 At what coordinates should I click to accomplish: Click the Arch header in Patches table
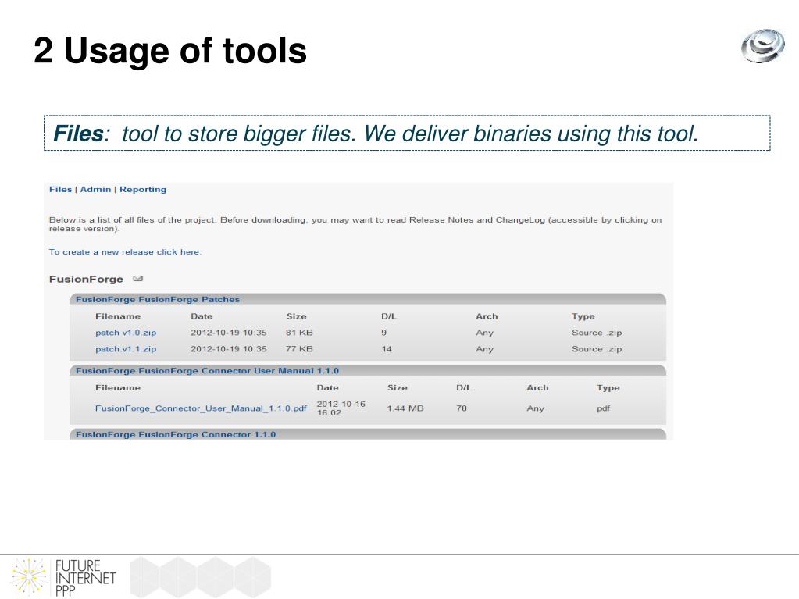click(x=487, y=316)
